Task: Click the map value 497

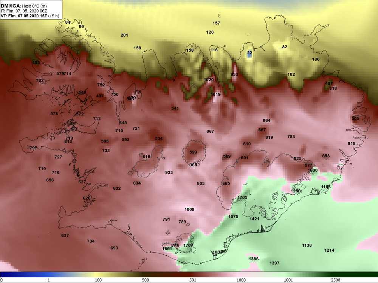Action: [x=100, y=96]
